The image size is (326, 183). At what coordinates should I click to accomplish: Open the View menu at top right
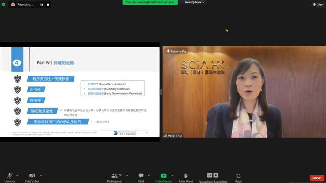click(x=319, y=4)
